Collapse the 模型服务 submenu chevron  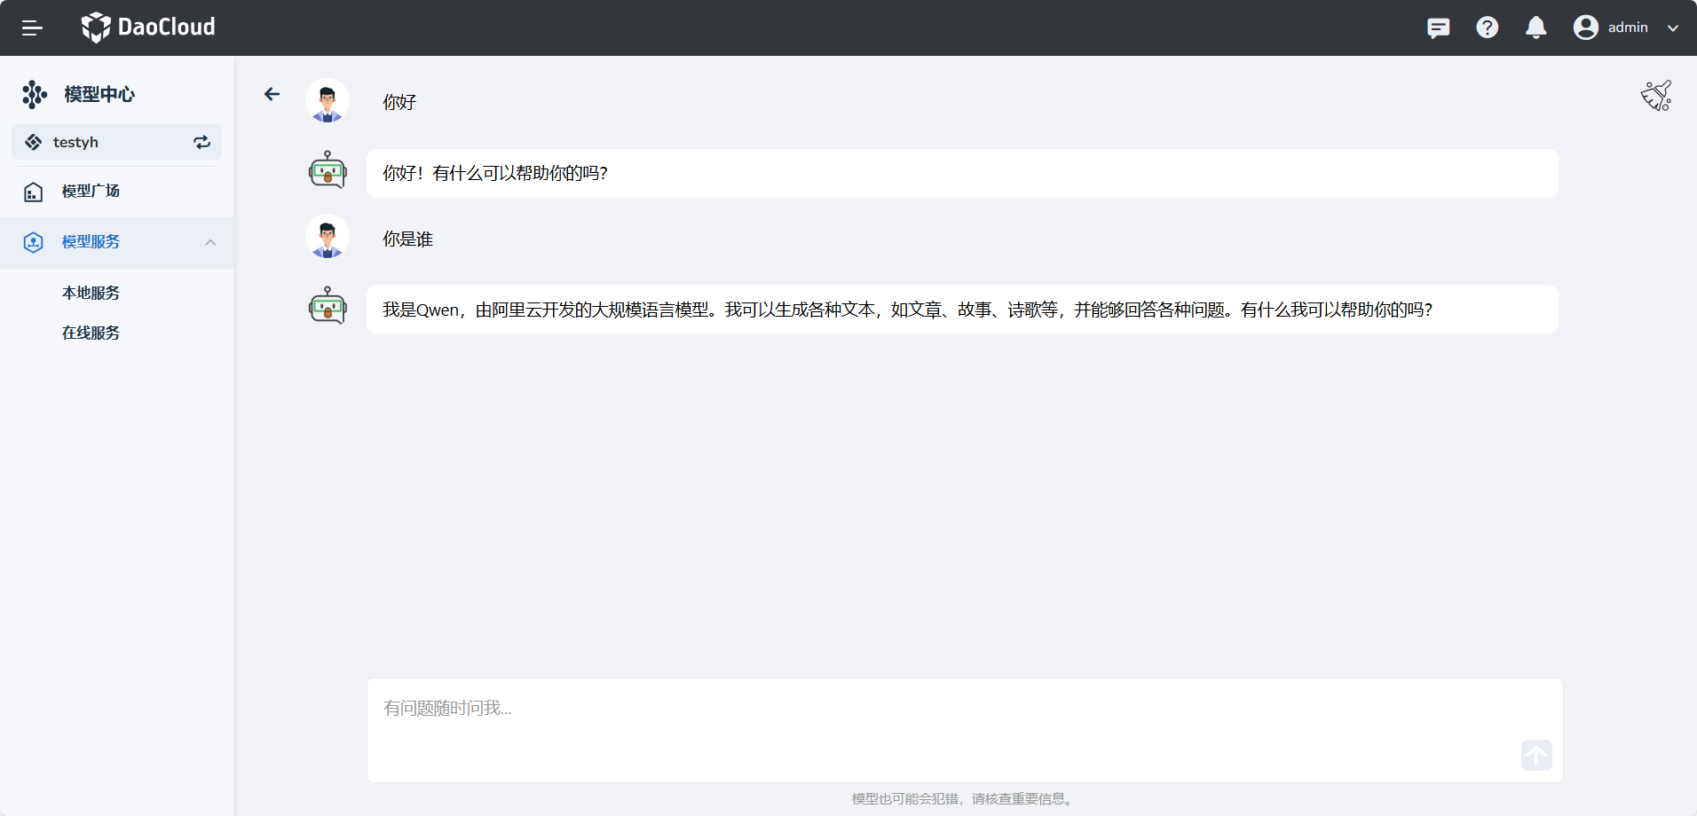tap(210, 242)
